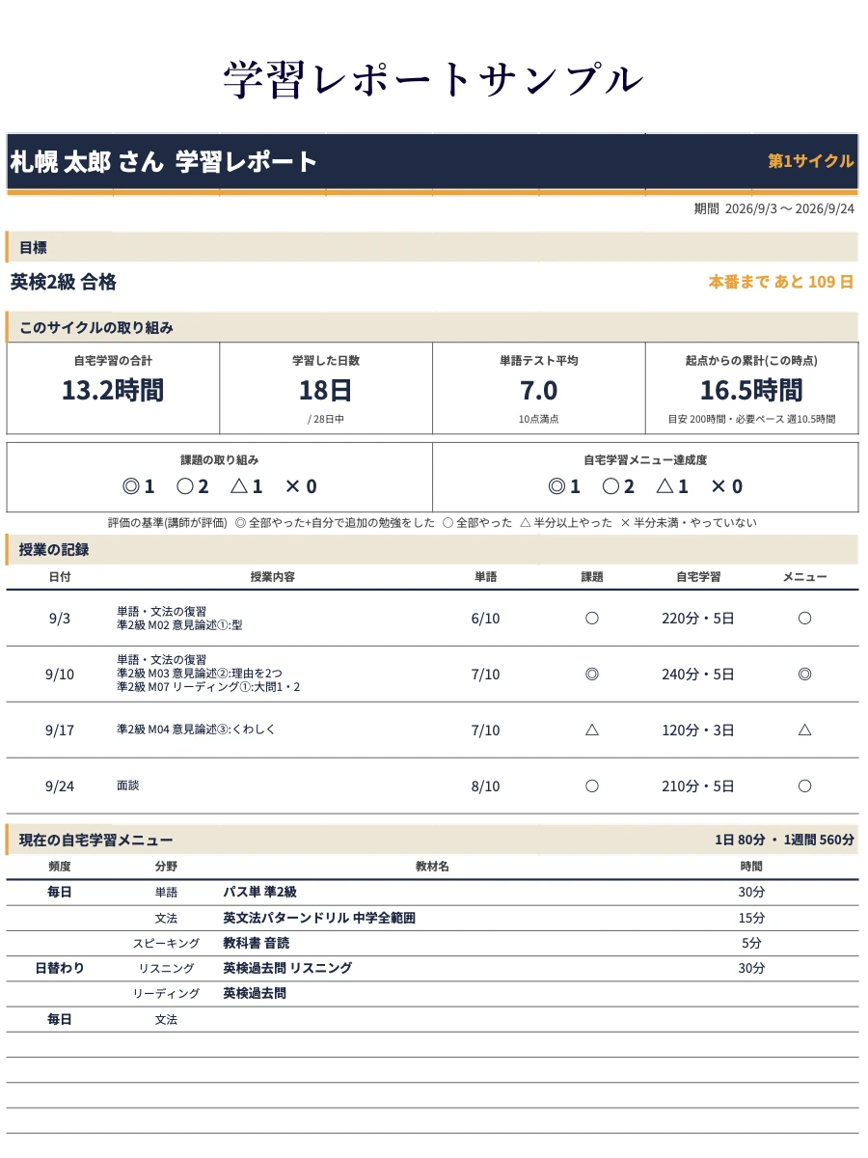Click the 10点満点 note

pos(539,420)
